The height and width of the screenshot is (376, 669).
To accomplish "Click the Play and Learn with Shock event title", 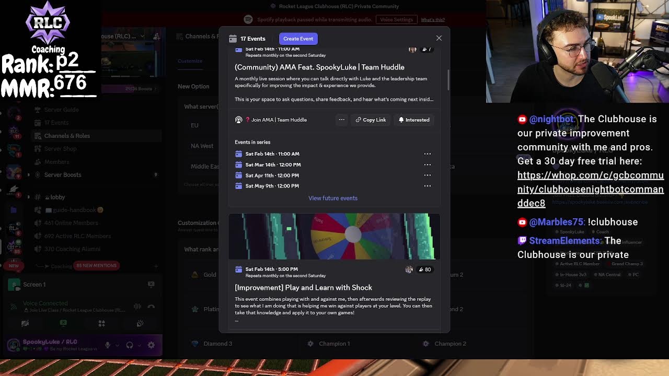I will (303, 288).
